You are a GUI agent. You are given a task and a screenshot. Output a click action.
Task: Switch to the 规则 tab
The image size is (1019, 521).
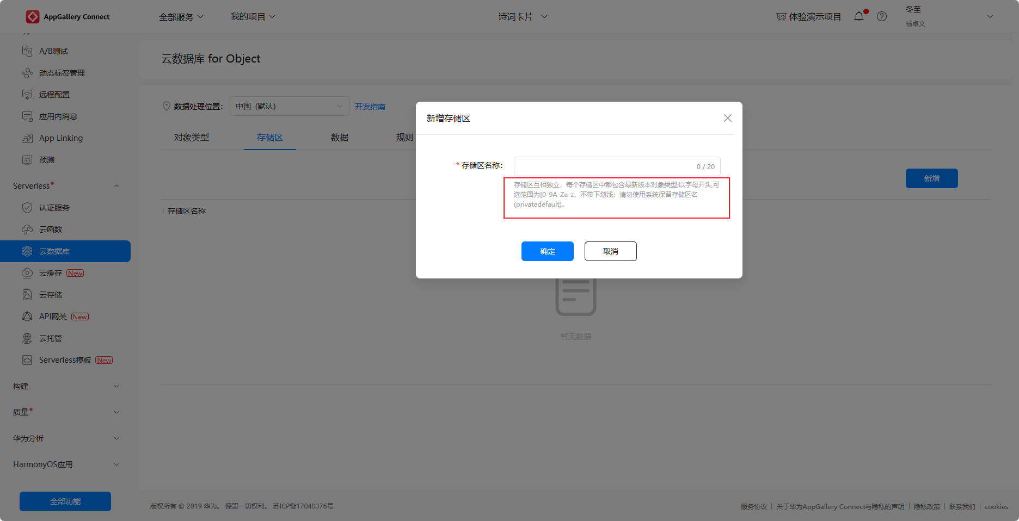click(x=404, y=138)
